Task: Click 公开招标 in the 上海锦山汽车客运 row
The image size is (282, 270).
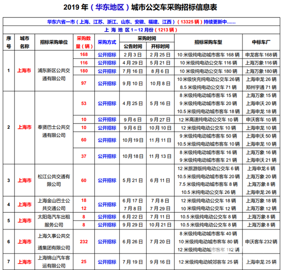Action: (107, 261)
